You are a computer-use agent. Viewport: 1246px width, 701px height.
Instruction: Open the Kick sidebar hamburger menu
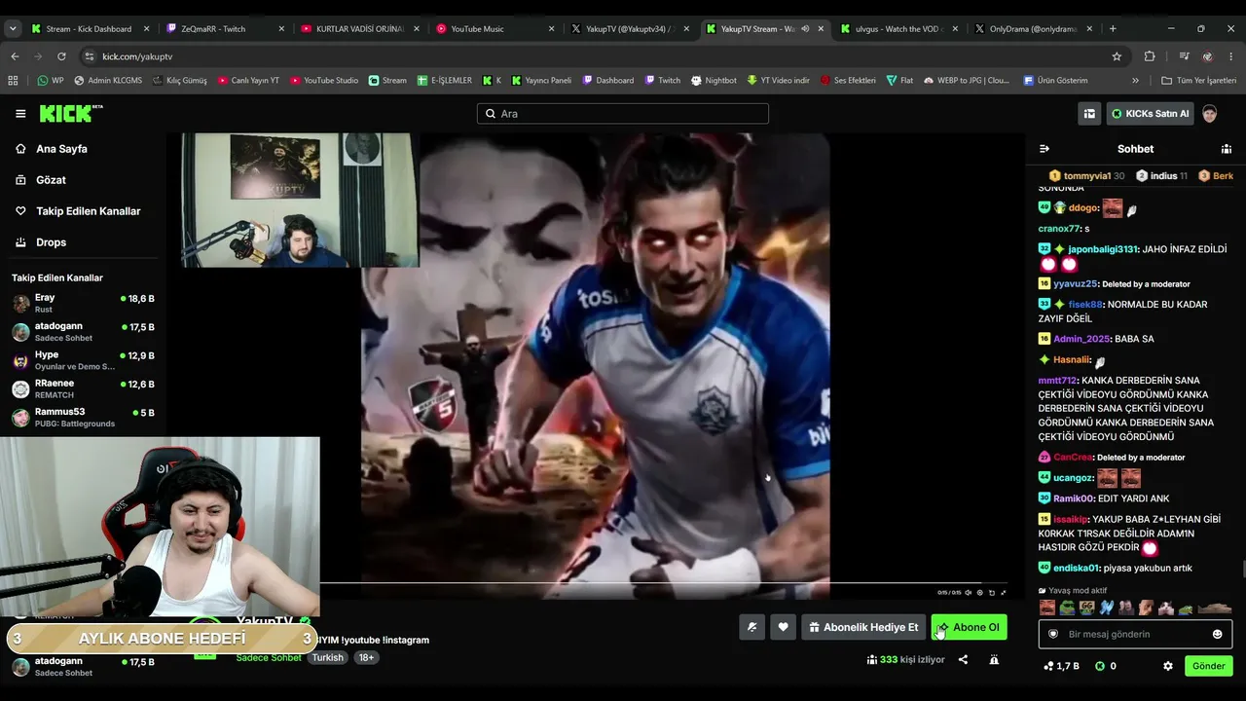coord(20,114)
